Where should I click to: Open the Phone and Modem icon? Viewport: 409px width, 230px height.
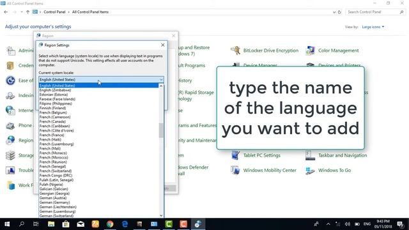10,125
